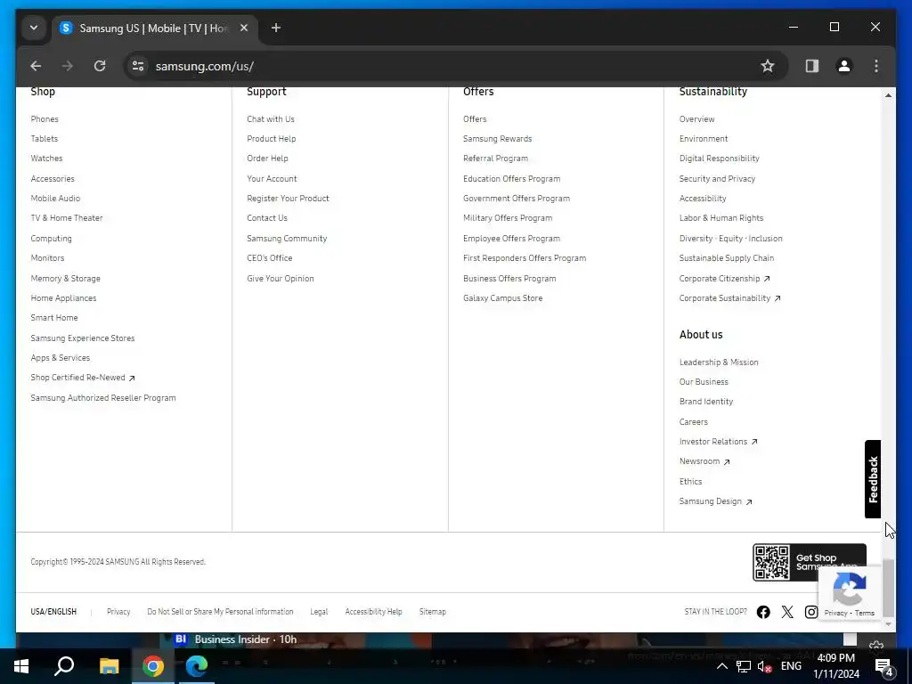Open the Careers link
The height and width of the screenshot is (684, 912).
coord(693,422)
